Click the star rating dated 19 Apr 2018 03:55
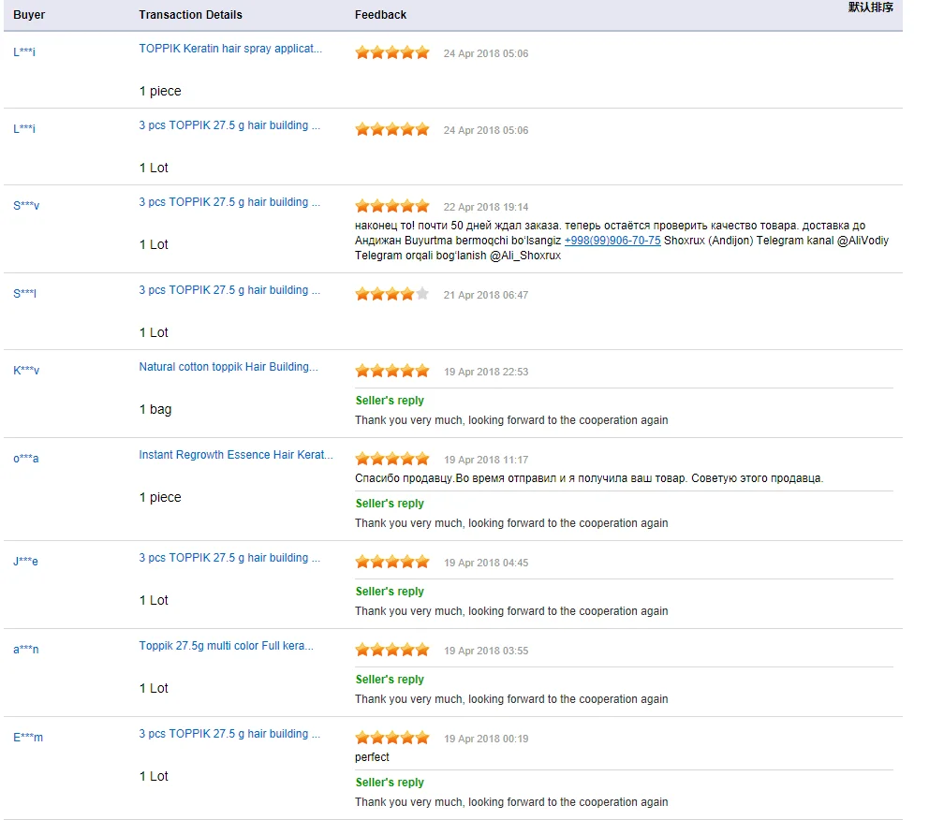This screenshot has height=820, width=929. click(392, 650)
